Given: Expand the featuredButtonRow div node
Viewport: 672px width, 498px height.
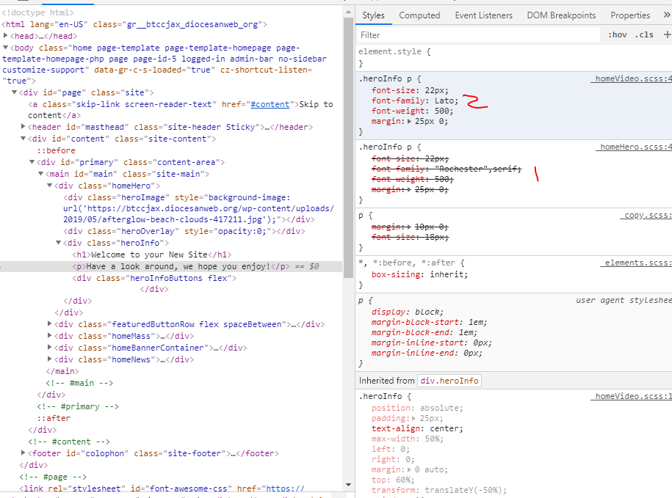Looking at the screenshot, I should [x=50, y=324].
